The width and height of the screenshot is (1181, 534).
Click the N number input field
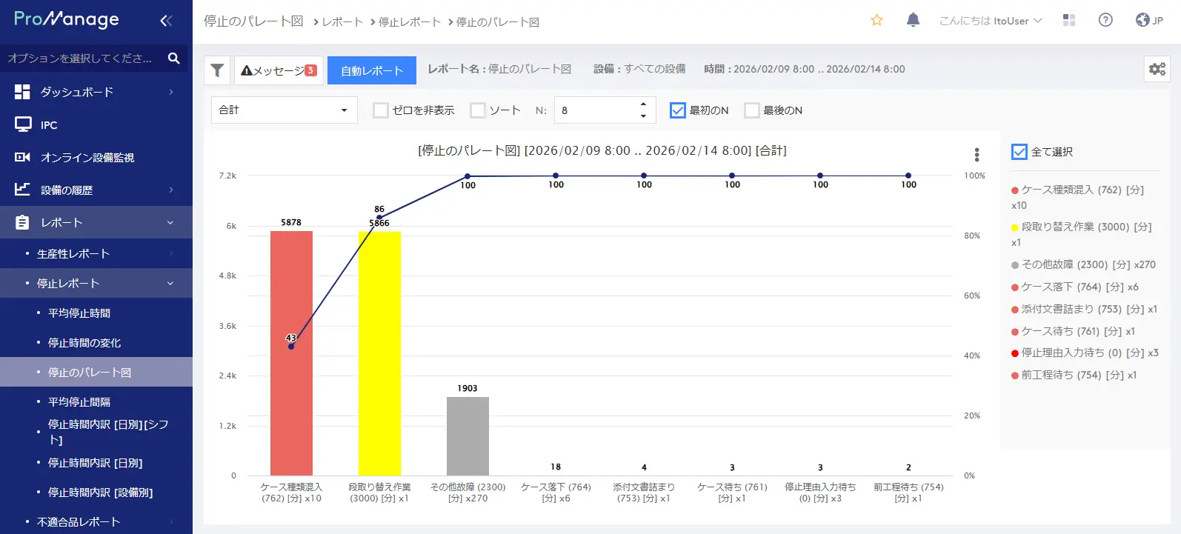point(595,110)
